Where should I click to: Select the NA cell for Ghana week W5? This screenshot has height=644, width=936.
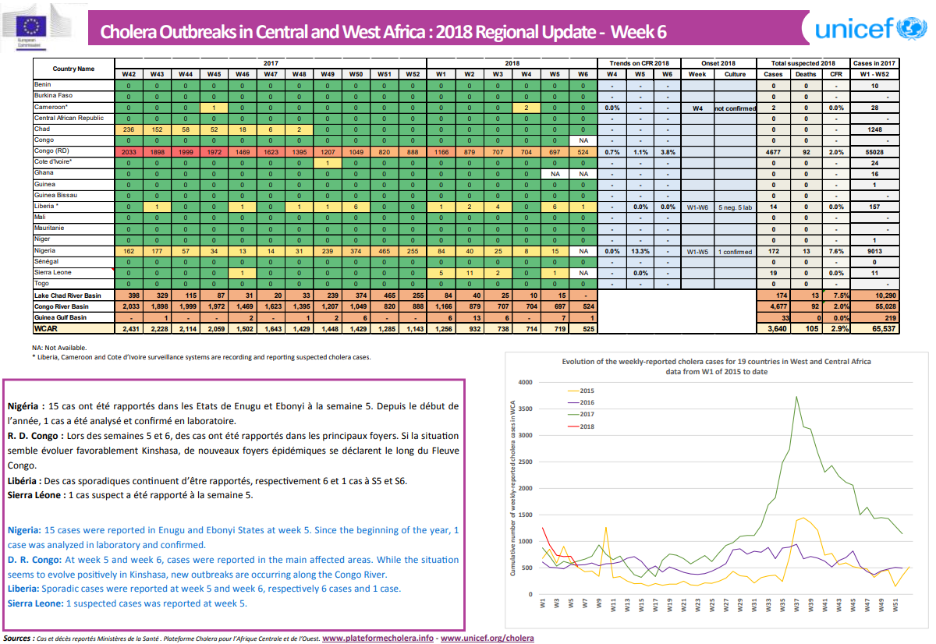coord(554,174)
